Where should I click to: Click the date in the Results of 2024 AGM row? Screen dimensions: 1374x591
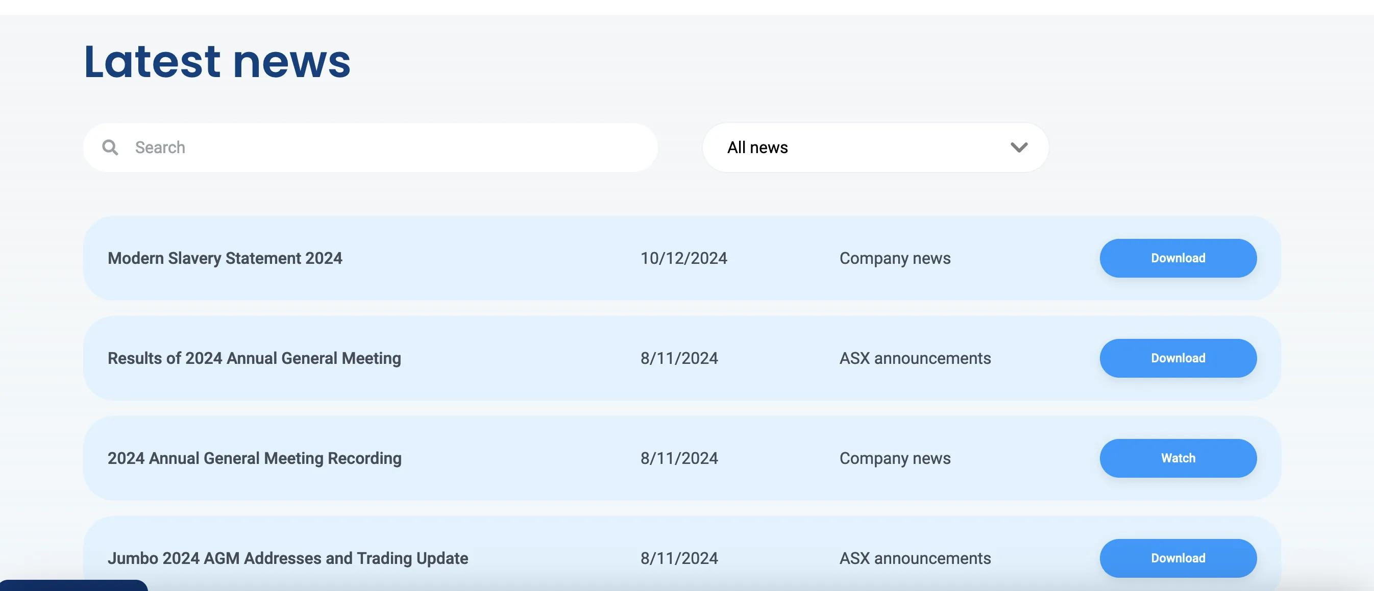679,358
